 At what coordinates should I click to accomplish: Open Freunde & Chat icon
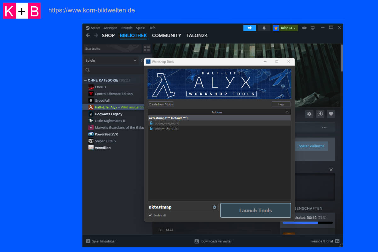click(x=337, y=241)
